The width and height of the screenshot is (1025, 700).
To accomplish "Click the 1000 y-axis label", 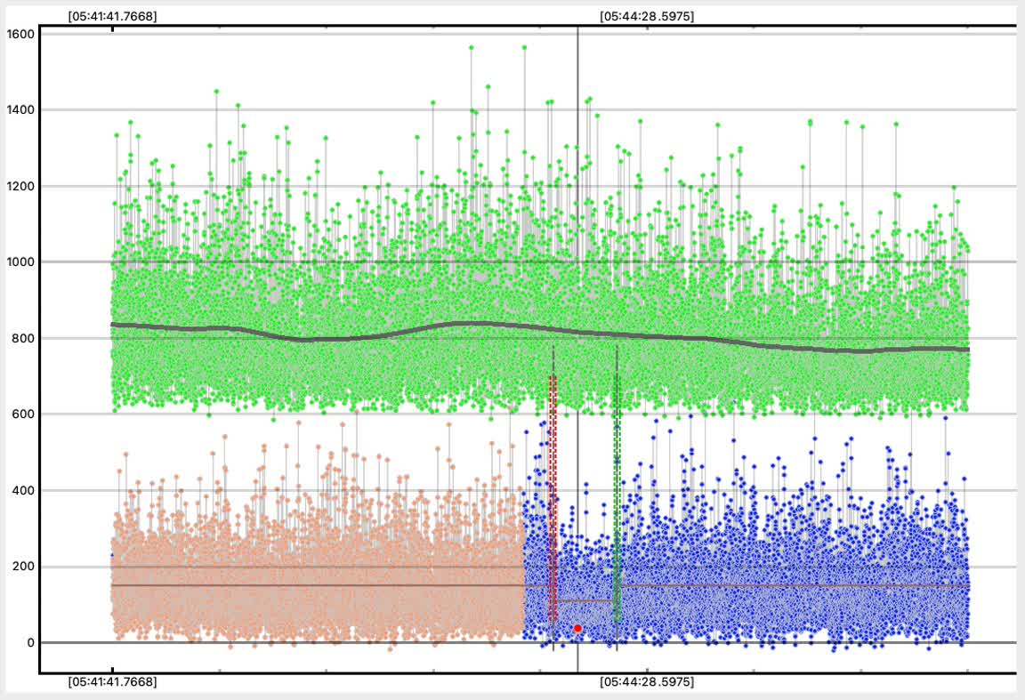I will point(20,262).
